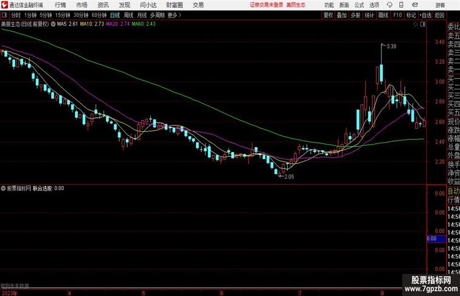The width and height of the screenshot is (460, 296).
Task: Open the 公式 menu
Action: (x=359, y=5)
